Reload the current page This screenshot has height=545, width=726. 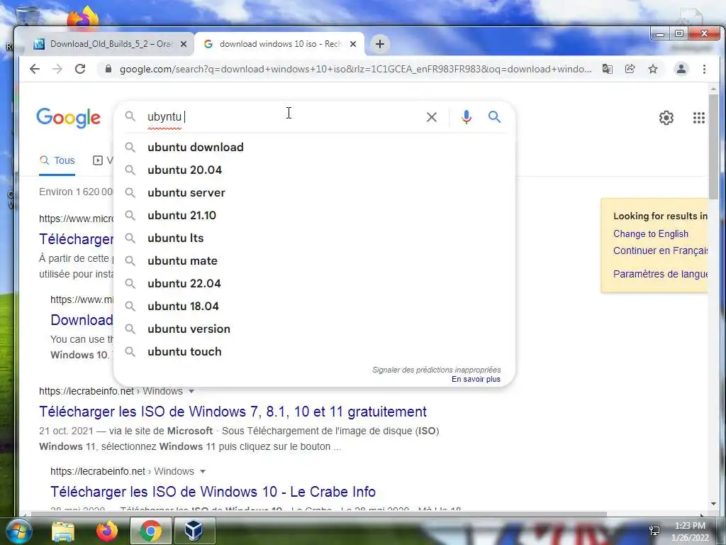click(80, 69)
